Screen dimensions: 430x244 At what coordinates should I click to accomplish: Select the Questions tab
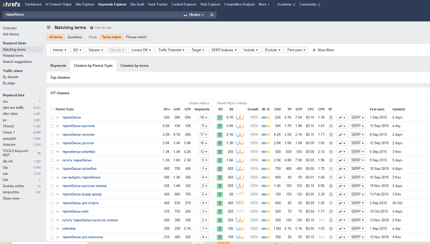point(75,37)
